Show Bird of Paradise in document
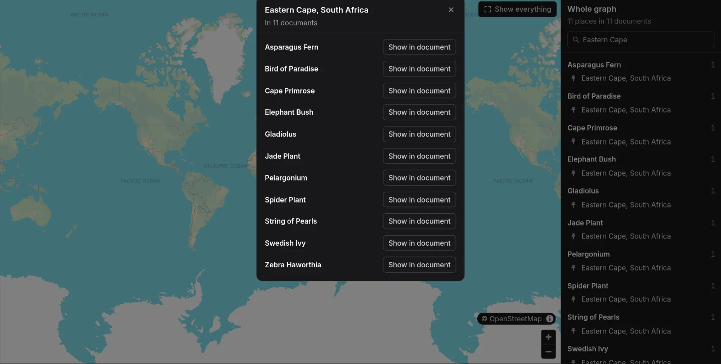This screenshot has height=364, width=721. click(420, 69)
